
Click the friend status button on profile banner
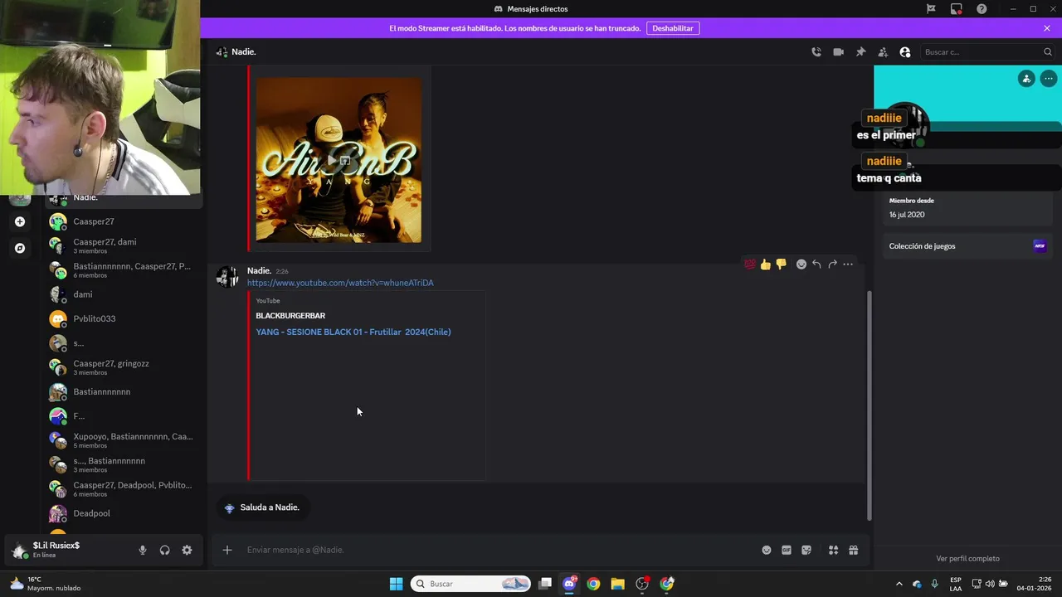click(1026, 79)
